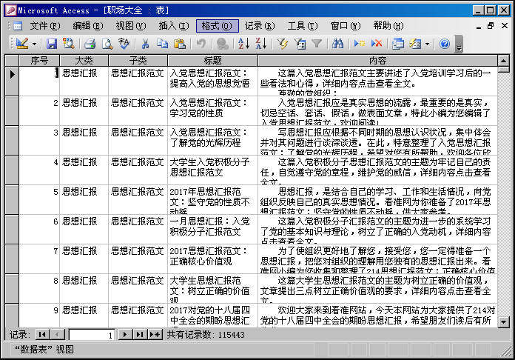
Task: Click the 思想汇报 cell in row 3
Action: tap(84, 140)
